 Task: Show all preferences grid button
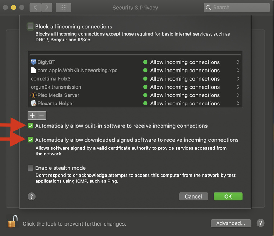coord(64,7)
